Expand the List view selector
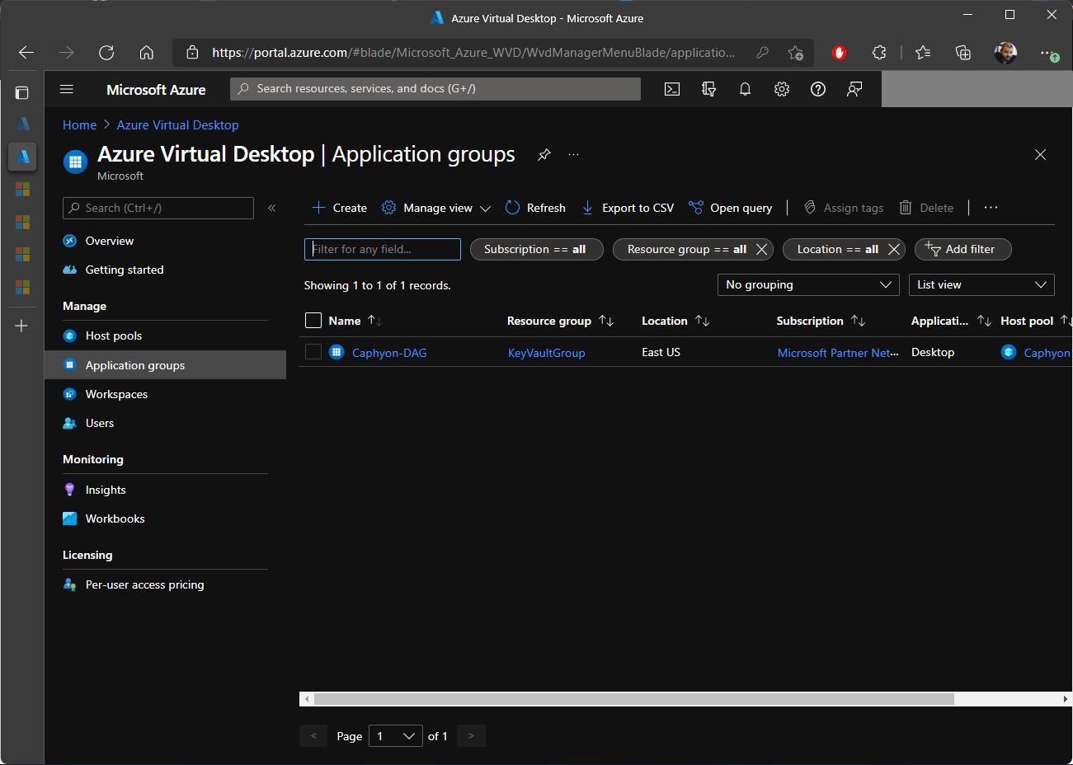 (x=981, y=284)
